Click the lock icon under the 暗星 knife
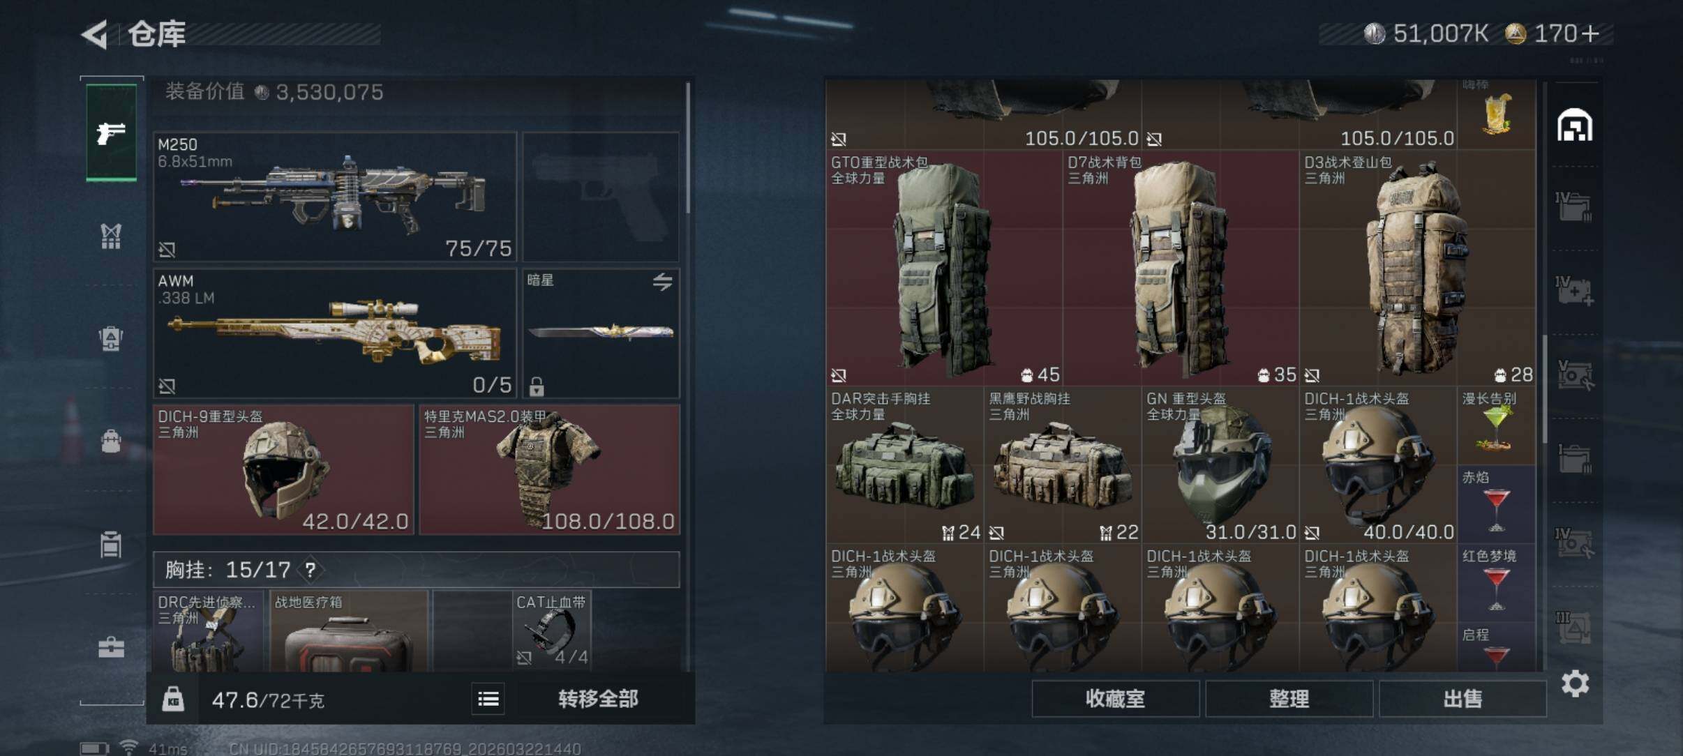The image size is (1683, 756). (x=537, y=386)
